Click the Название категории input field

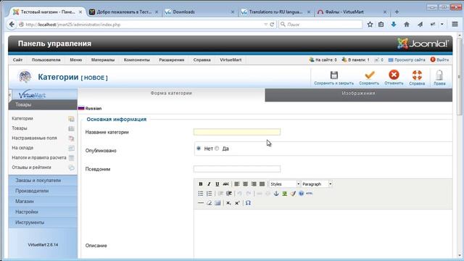pyautogui.click(x=237, y=132)
